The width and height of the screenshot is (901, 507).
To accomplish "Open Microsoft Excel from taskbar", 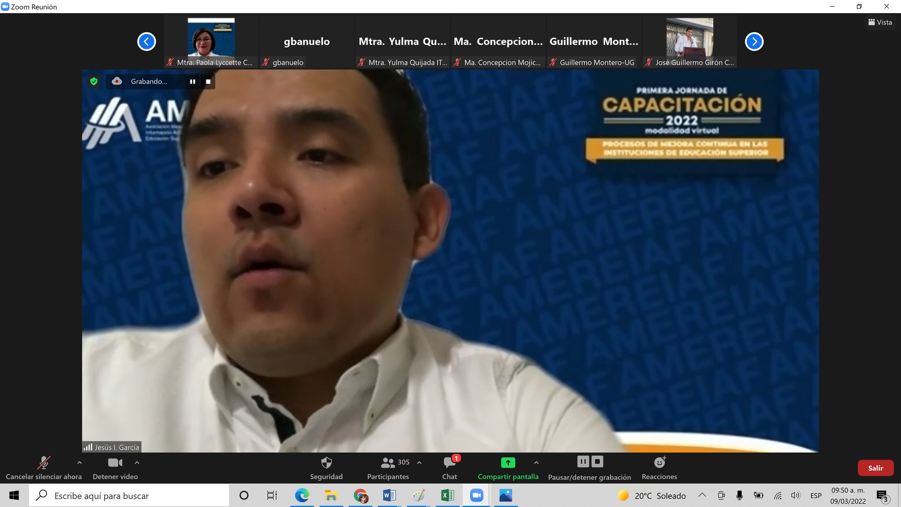I will 447,496.
